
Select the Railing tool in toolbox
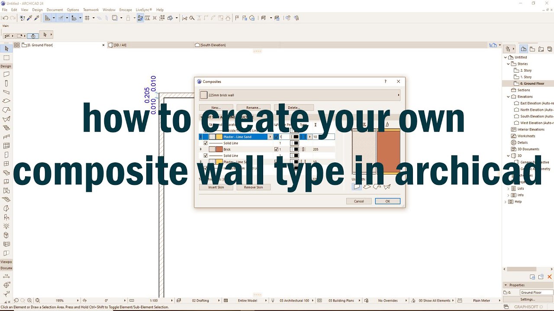pos(6,136)
